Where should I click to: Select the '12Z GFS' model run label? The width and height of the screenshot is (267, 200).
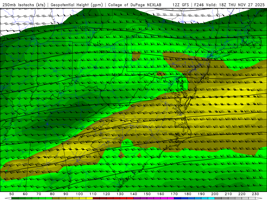pos(181,5)
